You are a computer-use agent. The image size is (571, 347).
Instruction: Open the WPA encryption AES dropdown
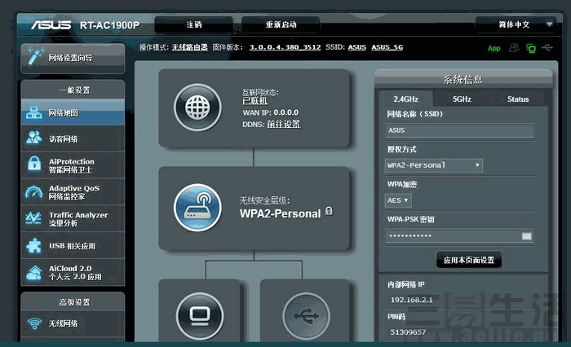point(398,200)
